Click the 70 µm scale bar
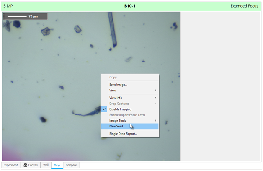263x171 pixels. (x=26, y=16)
